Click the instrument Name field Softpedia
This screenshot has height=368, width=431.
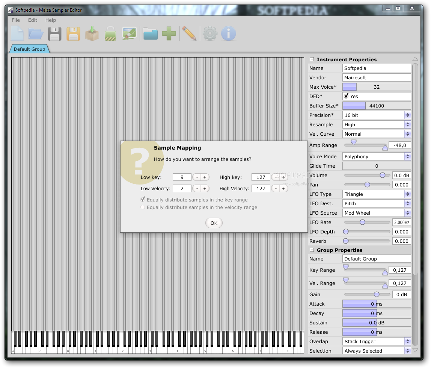click(377, 68)
